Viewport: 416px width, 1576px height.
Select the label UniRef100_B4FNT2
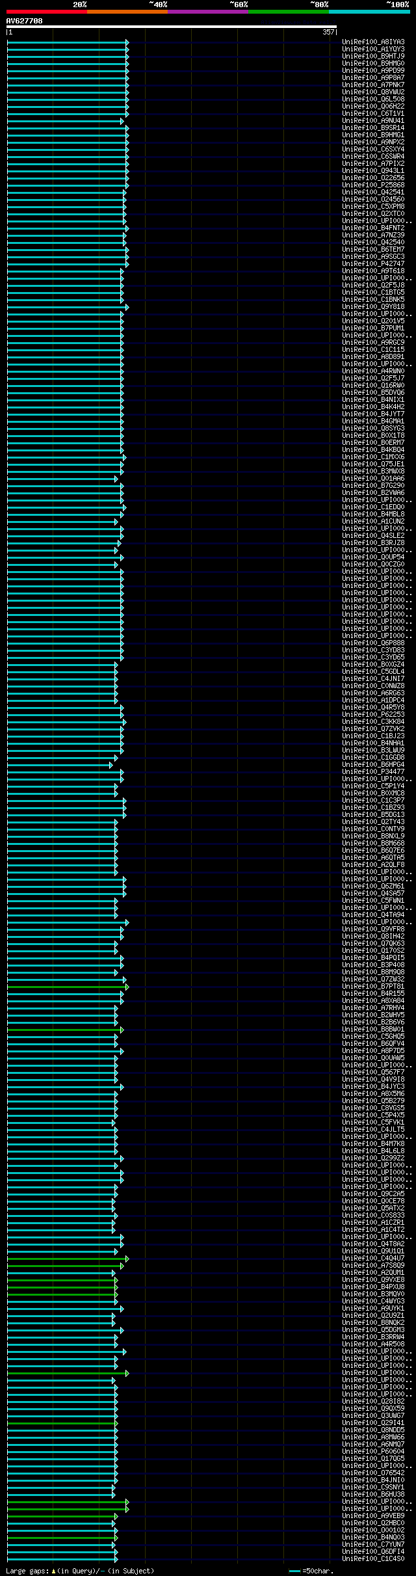pos(373,228)
